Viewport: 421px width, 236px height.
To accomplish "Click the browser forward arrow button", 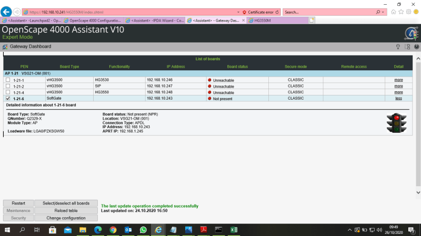I will [x=17, y=12].
